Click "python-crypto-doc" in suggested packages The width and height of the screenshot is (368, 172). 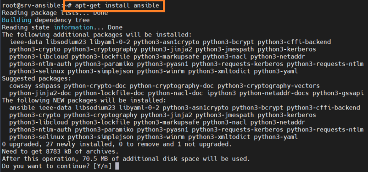(95, 86)
